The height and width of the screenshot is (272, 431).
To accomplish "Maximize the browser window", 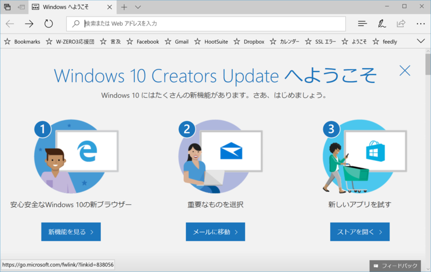I will point(405,6).
